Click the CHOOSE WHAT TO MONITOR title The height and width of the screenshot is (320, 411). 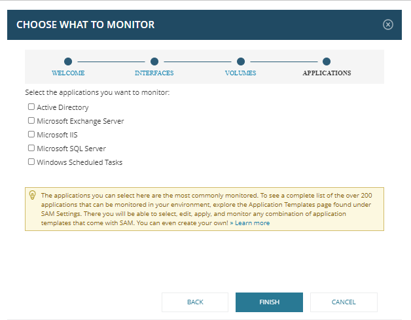[86, 25]
